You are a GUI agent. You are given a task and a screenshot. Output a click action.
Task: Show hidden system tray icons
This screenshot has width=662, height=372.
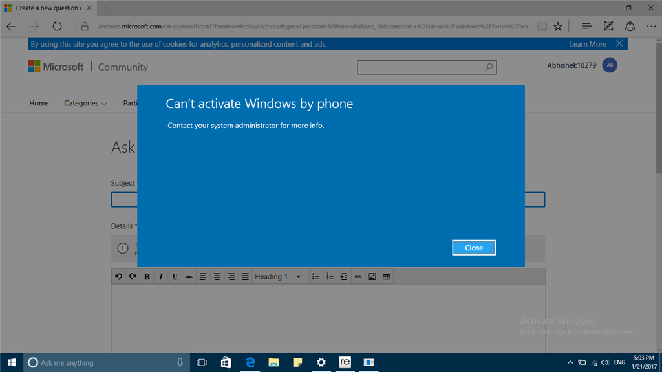[x=570, y=362]
